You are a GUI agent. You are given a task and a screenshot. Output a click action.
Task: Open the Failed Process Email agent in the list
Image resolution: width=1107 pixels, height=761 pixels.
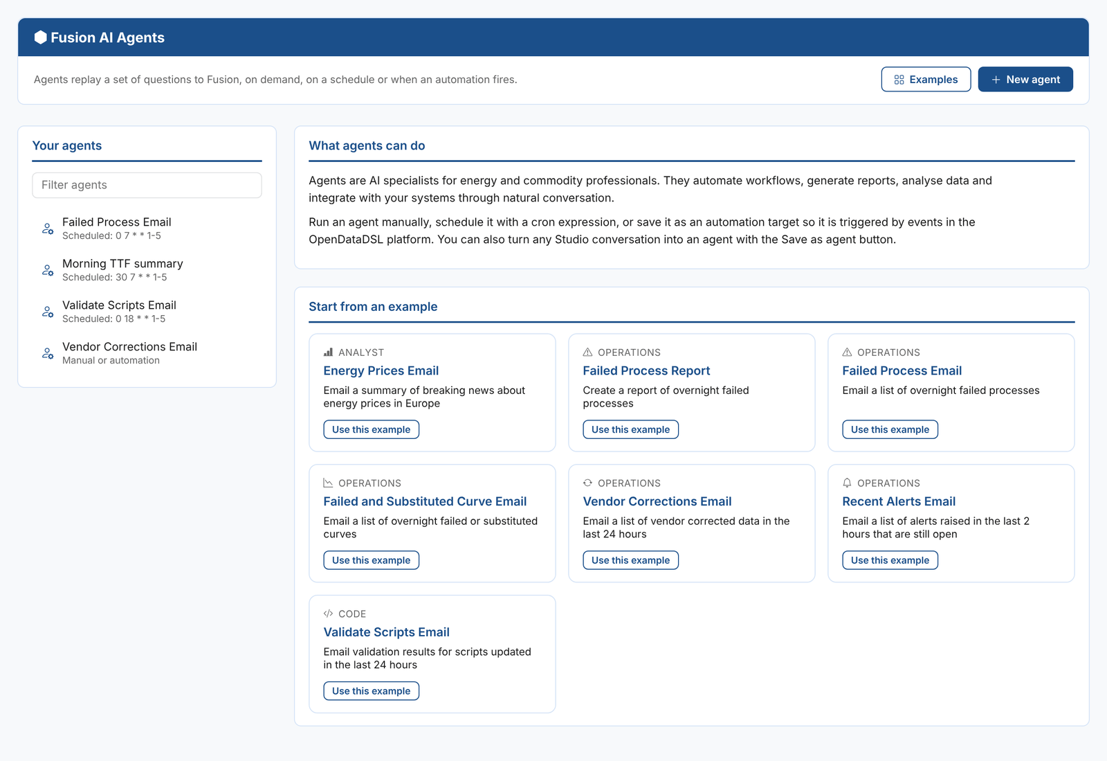click(147, 229)
